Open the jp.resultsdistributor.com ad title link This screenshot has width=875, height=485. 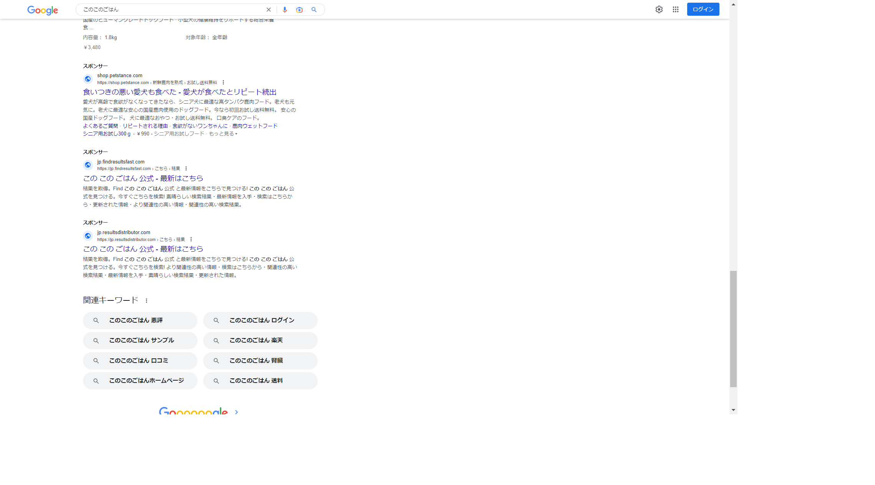tap(143, 249)
